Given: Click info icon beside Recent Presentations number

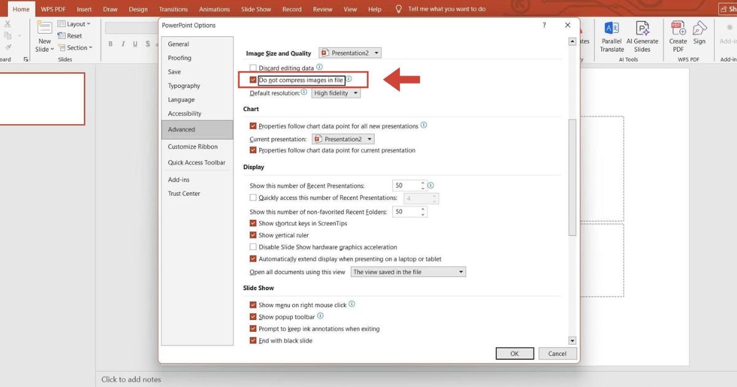Looking at the screenshot, I should coord(431,186).
